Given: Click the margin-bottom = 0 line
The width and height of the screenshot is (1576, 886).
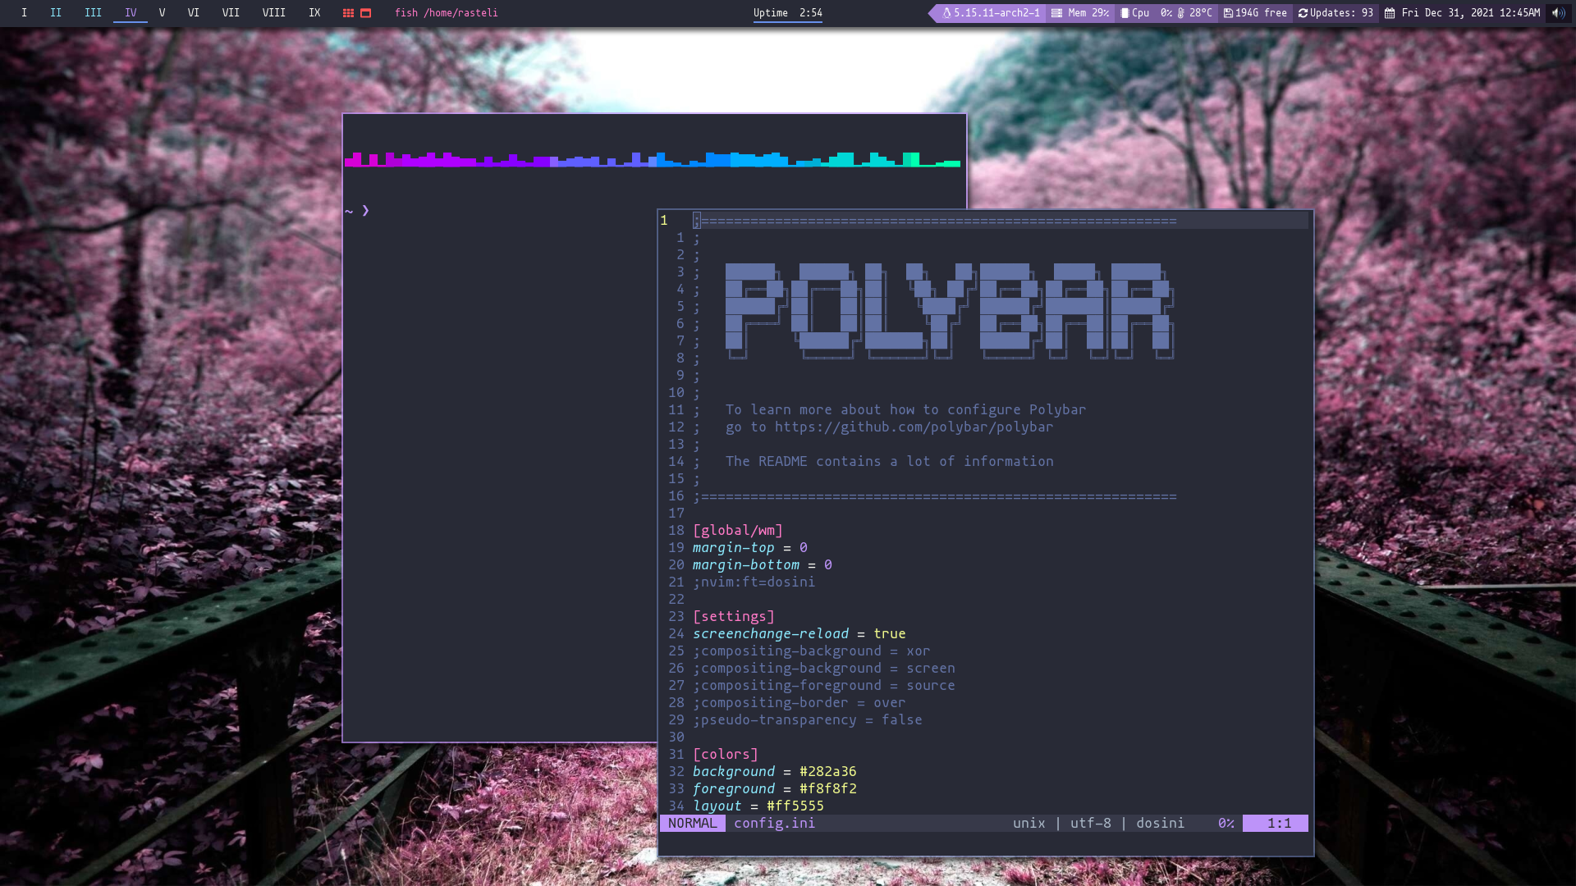Looking at the screenshot, I should (763, 565).
